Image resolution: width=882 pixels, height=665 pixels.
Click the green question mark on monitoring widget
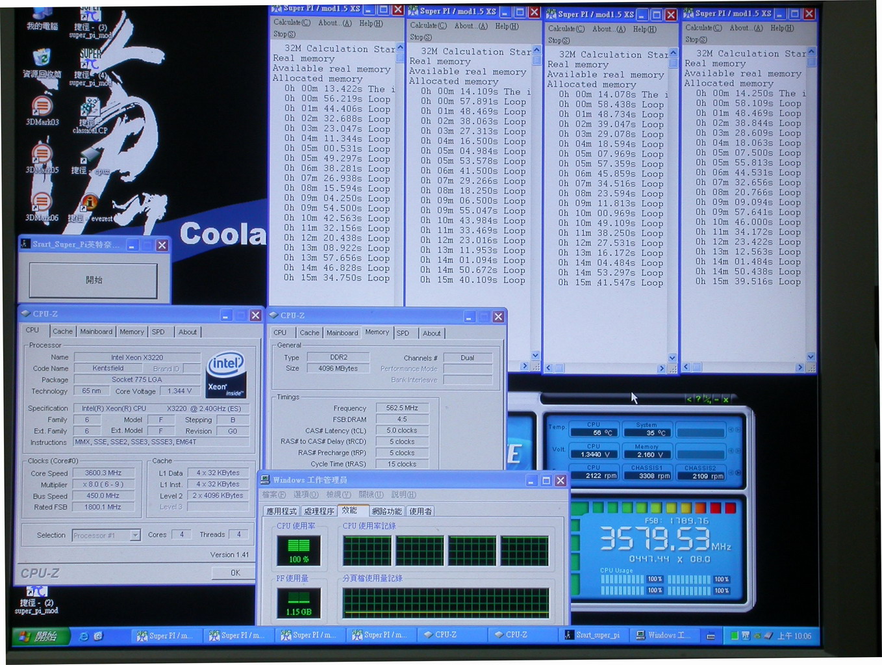pos(698,399)
